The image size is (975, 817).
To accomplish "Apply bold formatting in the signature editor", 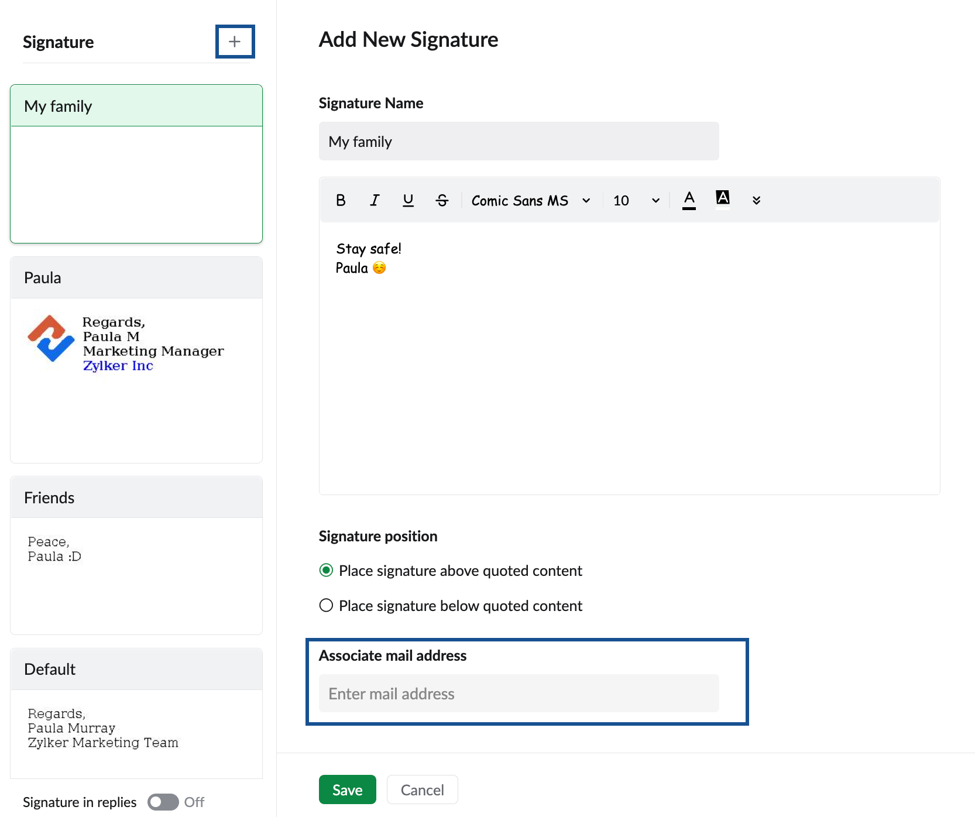I will 341,200.
